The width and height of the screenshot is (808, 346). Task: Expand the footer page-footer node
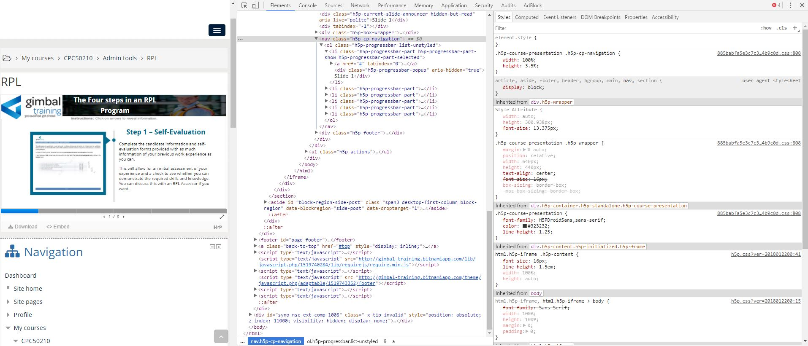(x=255, y=240)
